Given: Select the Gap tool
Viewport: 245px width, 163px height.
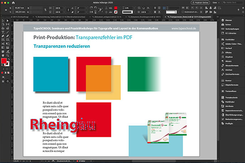Looking at the screenshot, I should click(x=8, y=24).
